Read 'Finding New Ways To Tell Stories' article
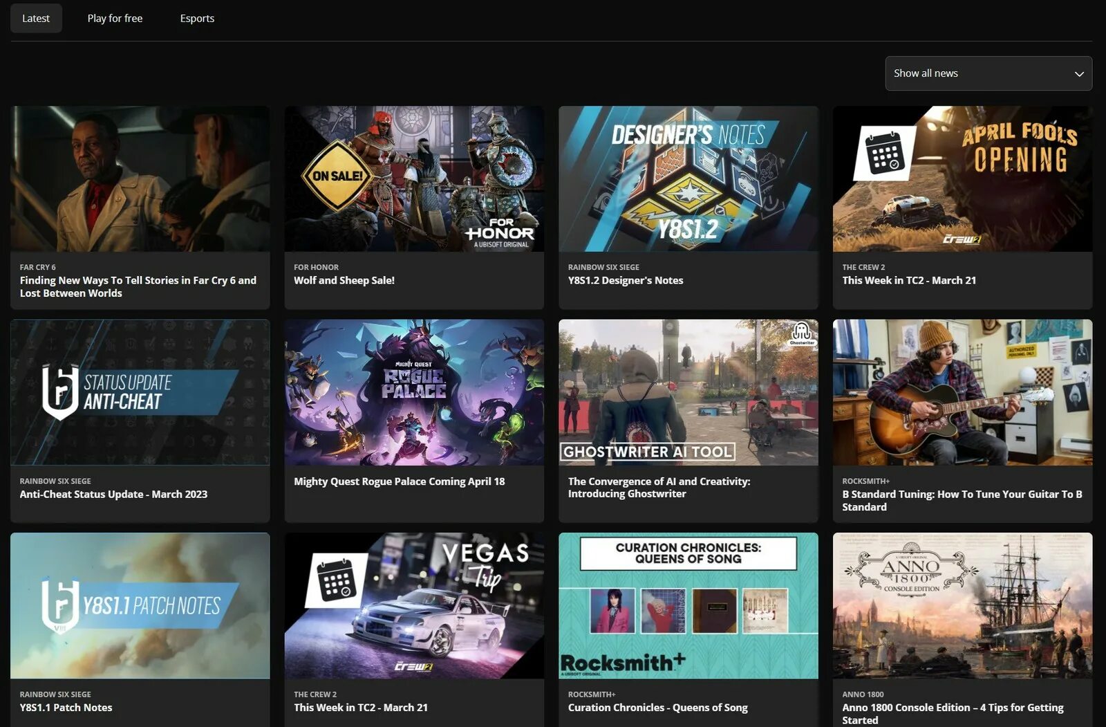 click(x=138, y=286)
